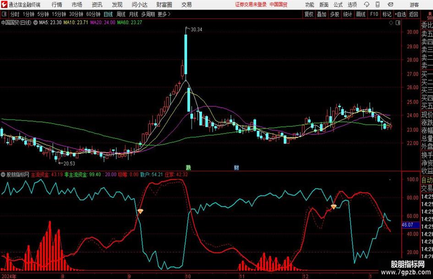Open the 股朋指标网 indicator dropdown arrow
The width and height of the screenshot is (433, 279).
point(3,175)
